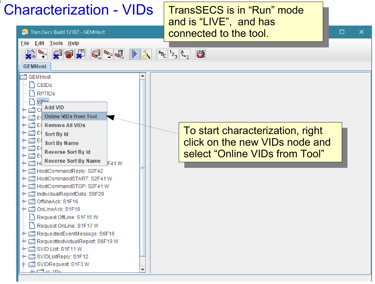Select the CEIDs tree item
375x284 pixels.
[x=44, y=85]
